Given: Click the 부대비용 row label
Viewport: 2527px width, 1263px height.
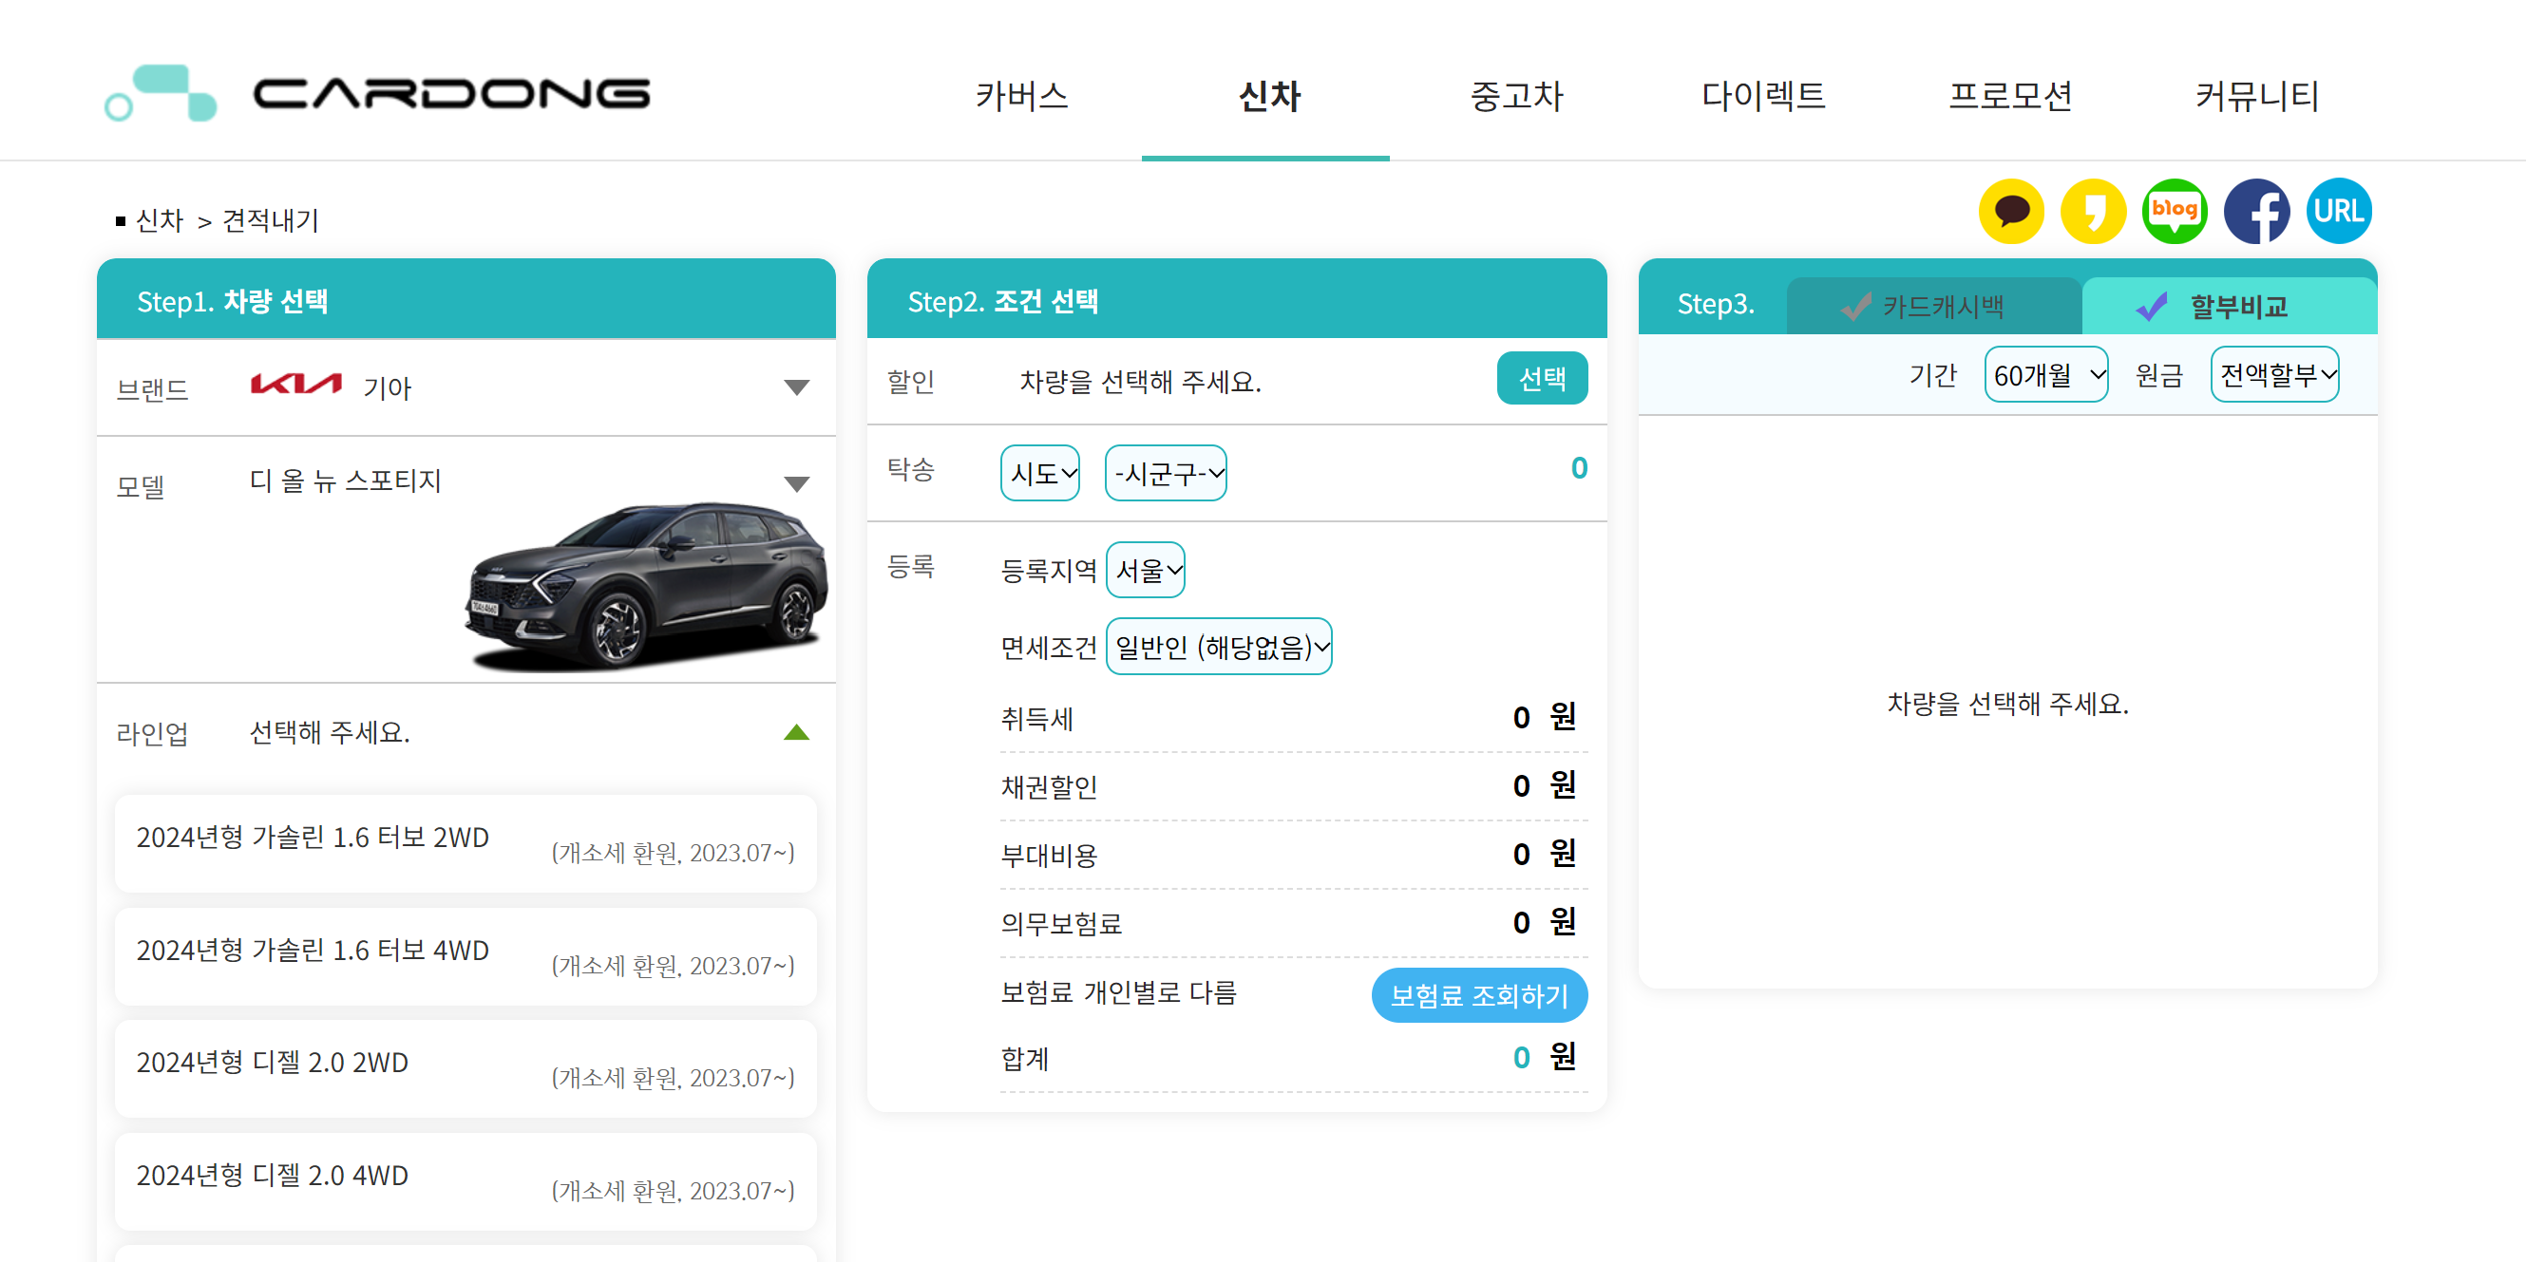Looking at the screenshot, I should pos(1049,856).
